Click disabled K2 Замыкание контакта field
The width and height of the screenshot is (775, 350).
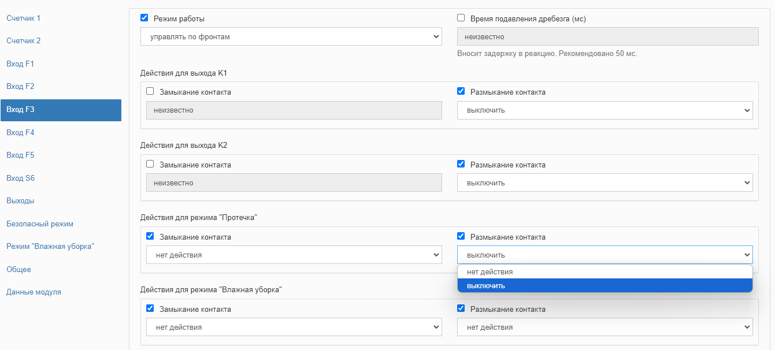(x=294, y=183)
